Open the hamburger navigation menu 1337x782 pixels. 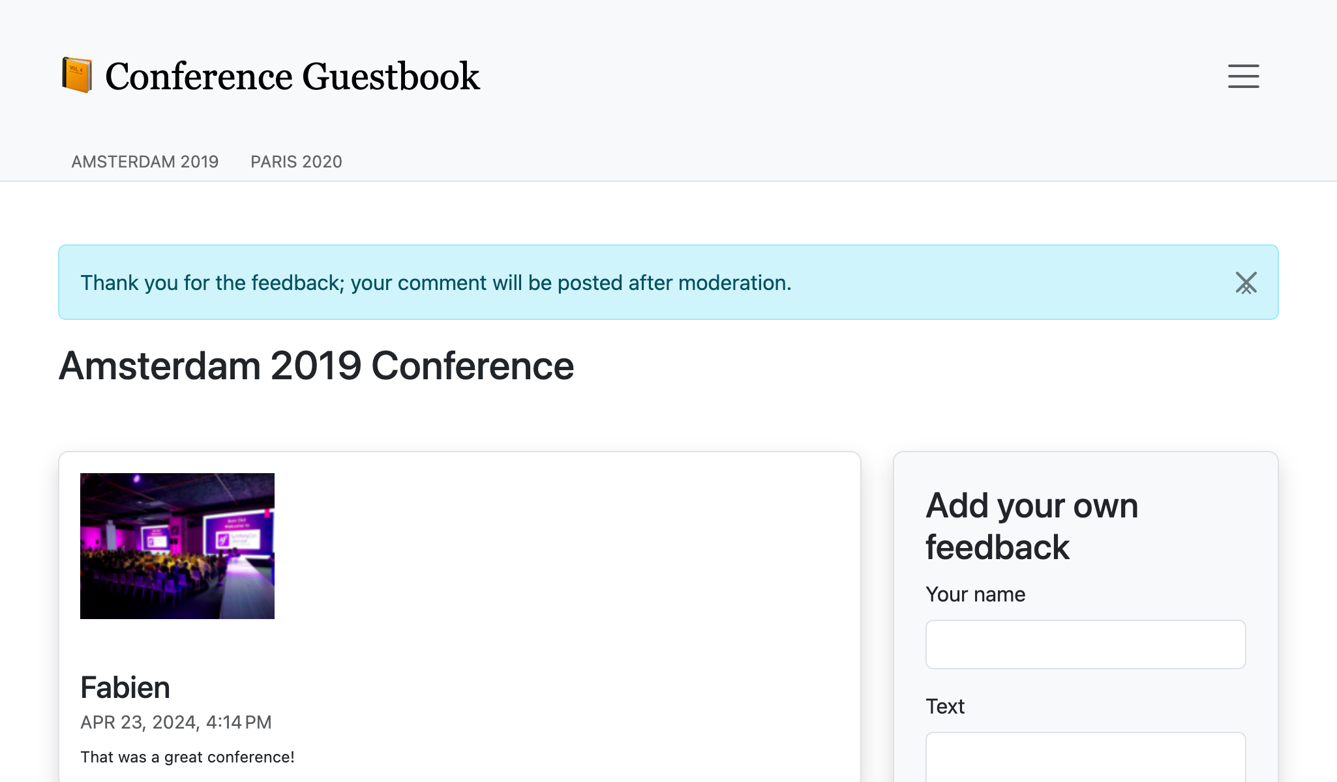coord(1243,76)
